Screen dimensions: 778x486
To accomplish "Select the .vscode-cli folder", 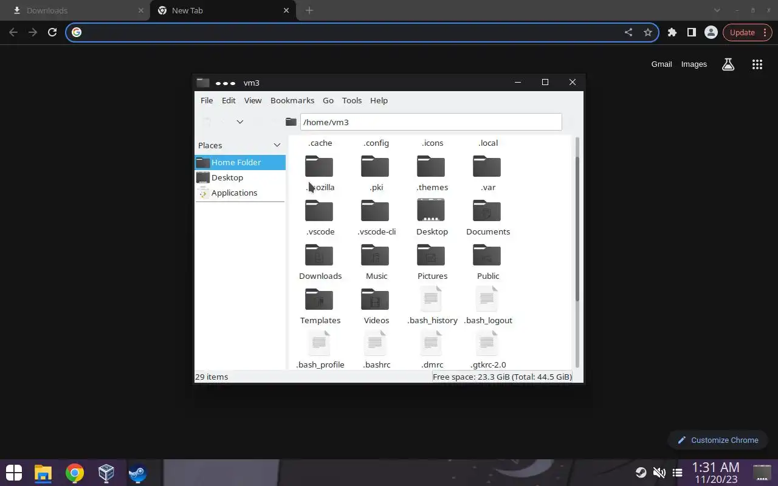I will pos(375,211).
